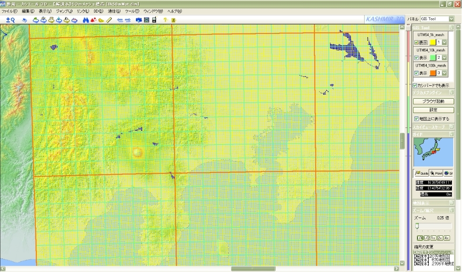Image resolution: width=462 pixels, height=272 pixels.
Task: Go back with the left arrow icon
Action: point(120,20)
